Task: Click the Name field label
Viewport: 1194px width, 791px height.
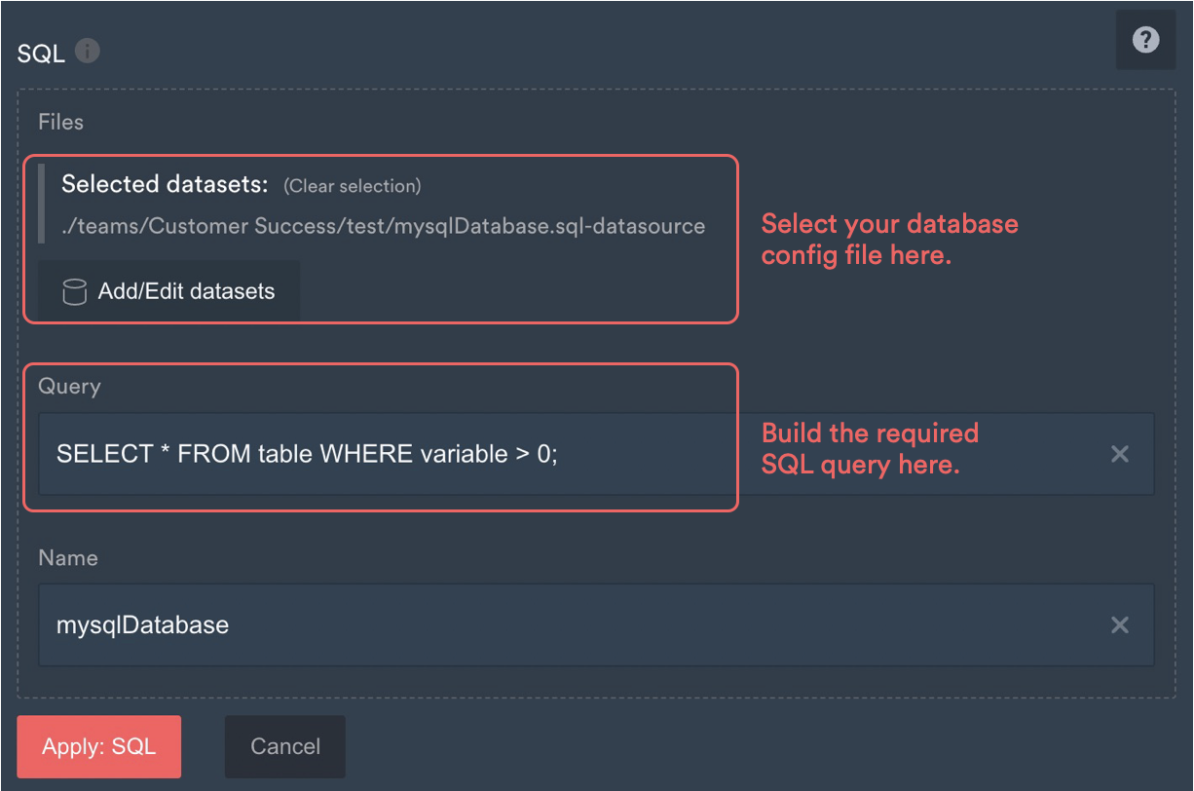Action: point(67,557)
